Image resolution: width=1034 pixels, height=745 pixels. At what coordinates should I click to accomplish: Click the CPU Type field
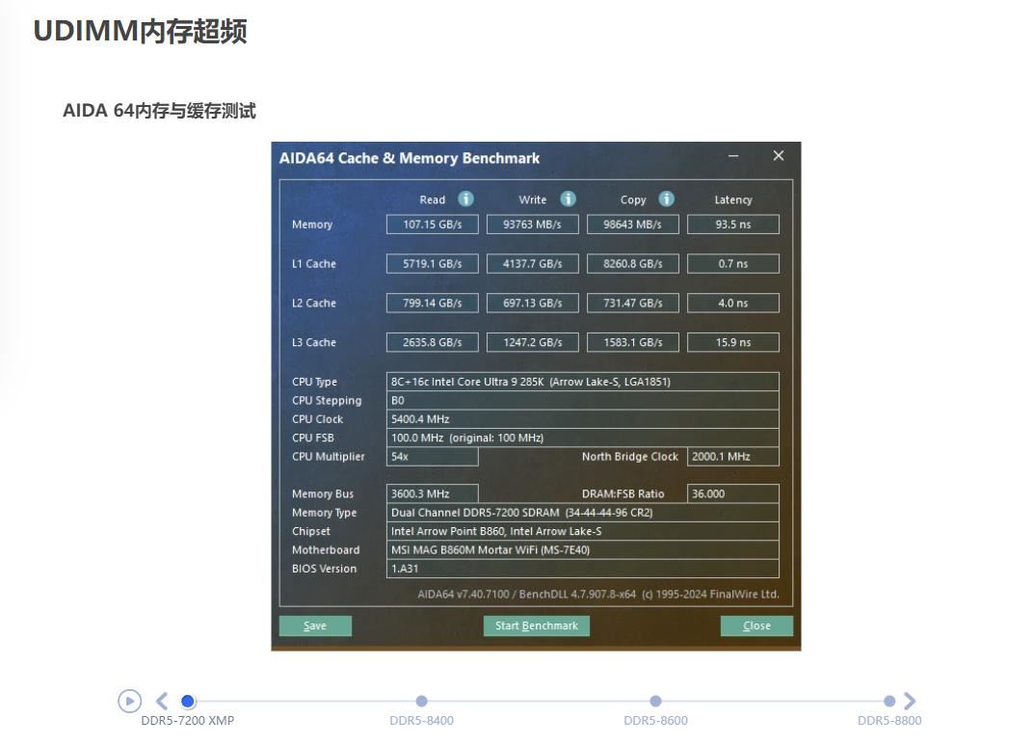pyautogui.click(x=582, y=382)
